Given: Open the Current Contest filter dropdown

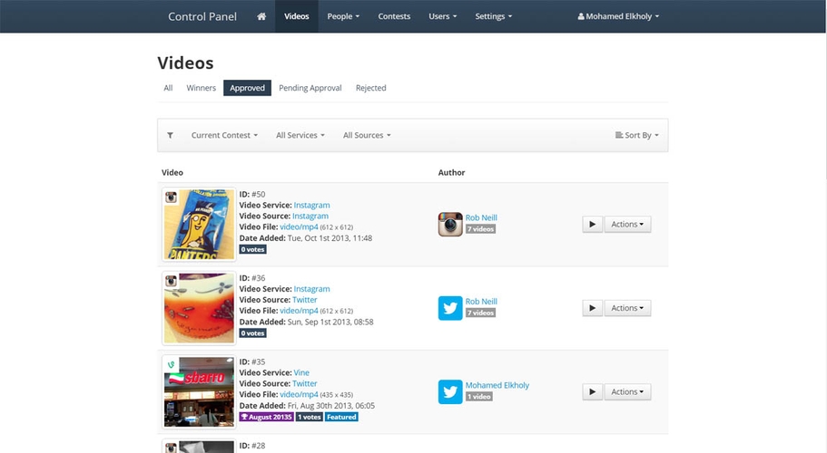Looking at the screenshot, I should click(224, 135).
